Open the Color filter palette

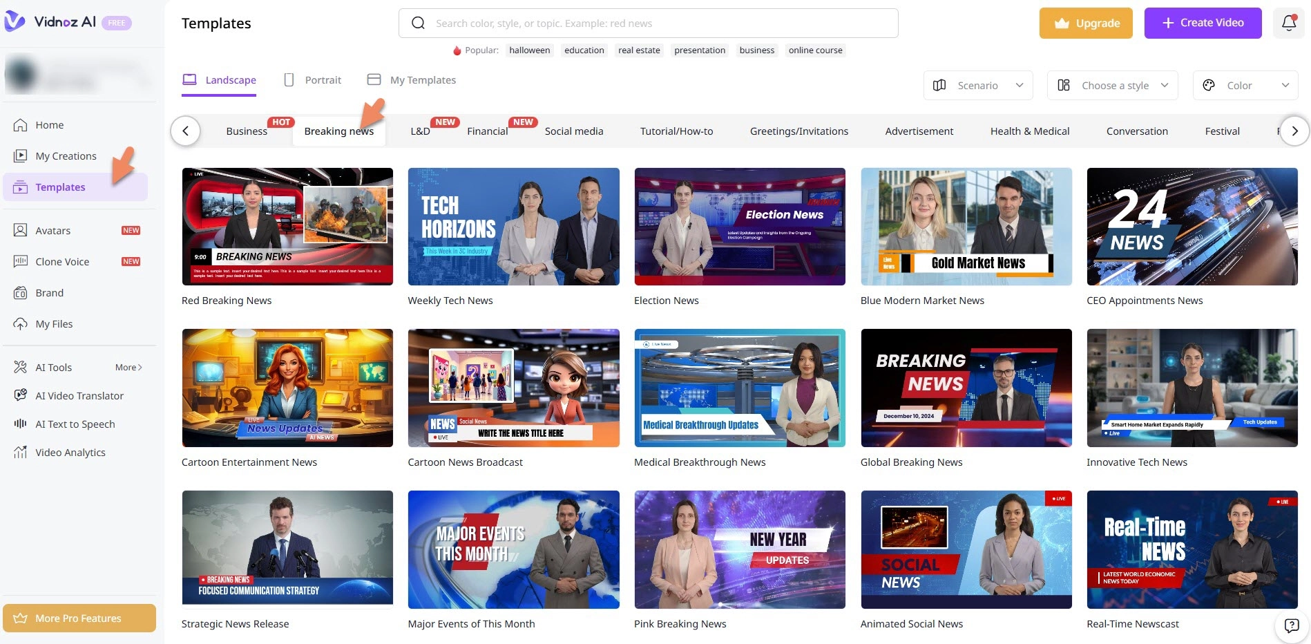[1243, 85]
